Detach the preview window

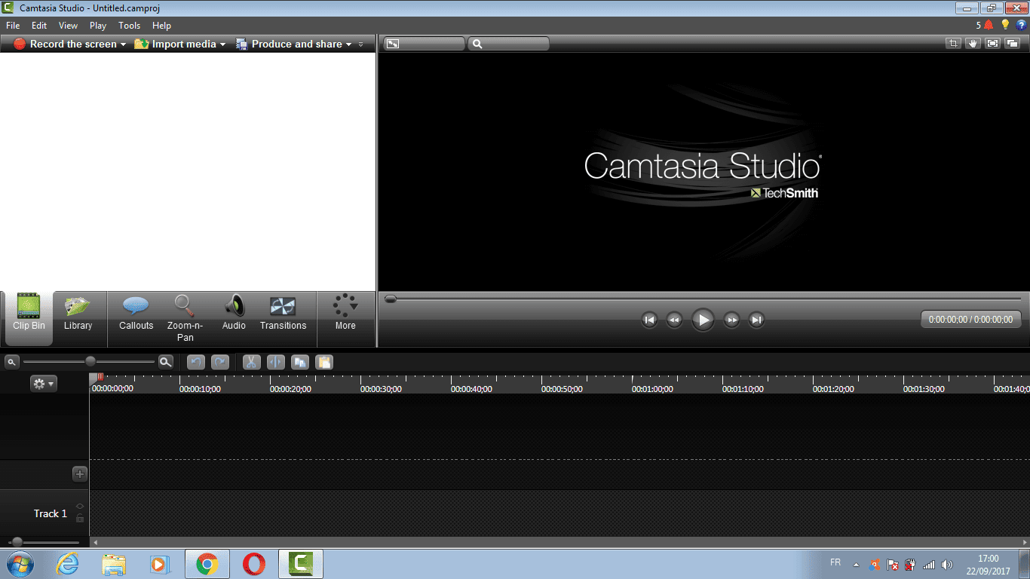[x=1011, y=44]
